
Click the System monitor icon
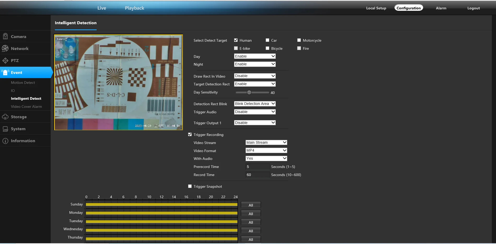click(5, 129)
